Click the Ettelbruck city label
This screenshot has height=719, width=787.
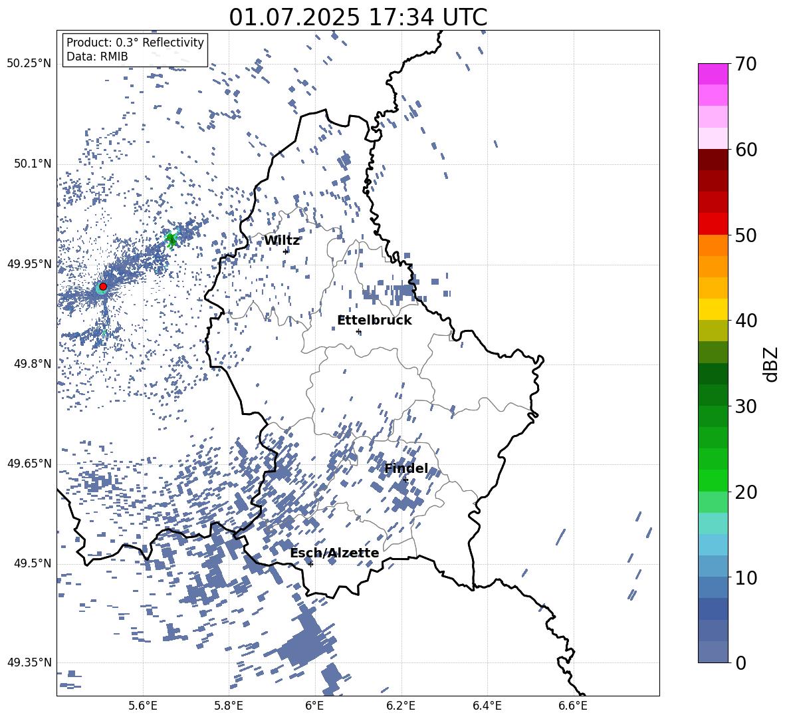click(x=374, y=321)
